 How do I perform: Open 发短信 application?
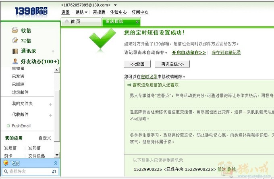pyautogui.click(x=10, y=148)
